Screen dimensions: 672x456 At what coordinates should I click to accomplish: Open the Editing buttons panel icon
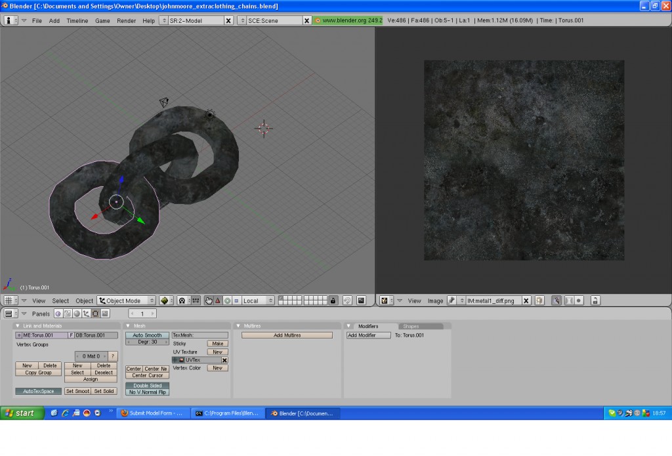pyautogui.click(x=96, y=314)
